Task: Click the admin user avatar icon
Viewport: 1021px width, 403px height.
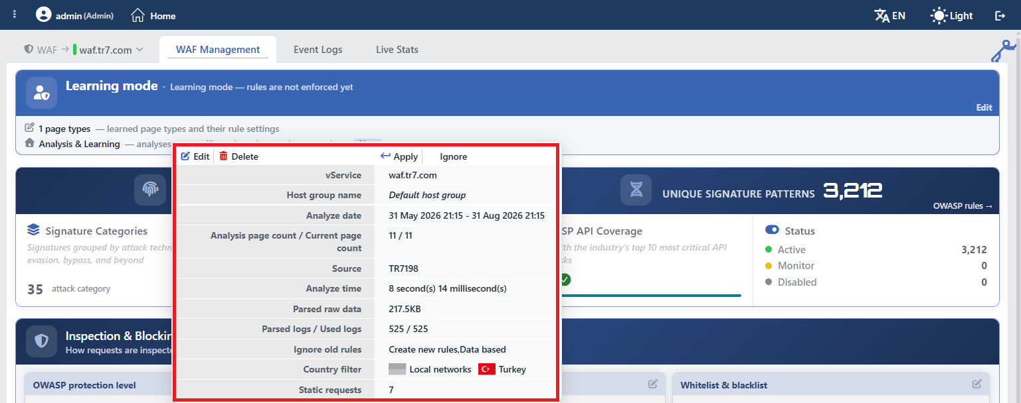Action: 44,15
